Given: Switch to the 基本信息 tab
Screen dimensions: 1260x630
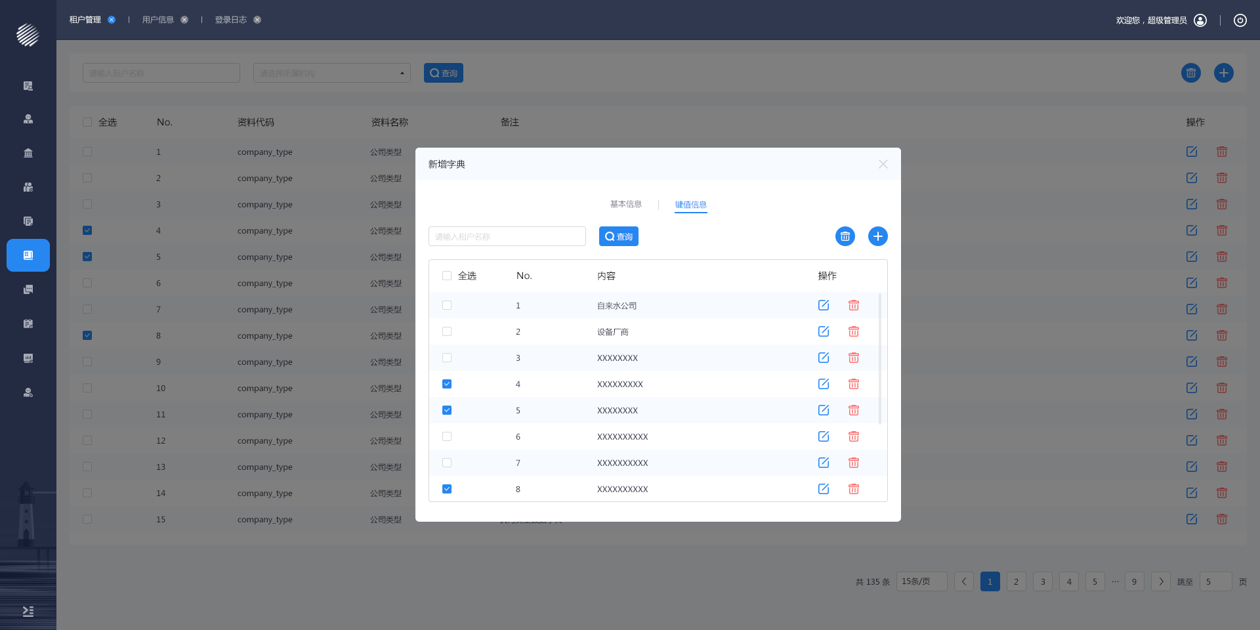Looking at the screenshot, I should [625, 204].
